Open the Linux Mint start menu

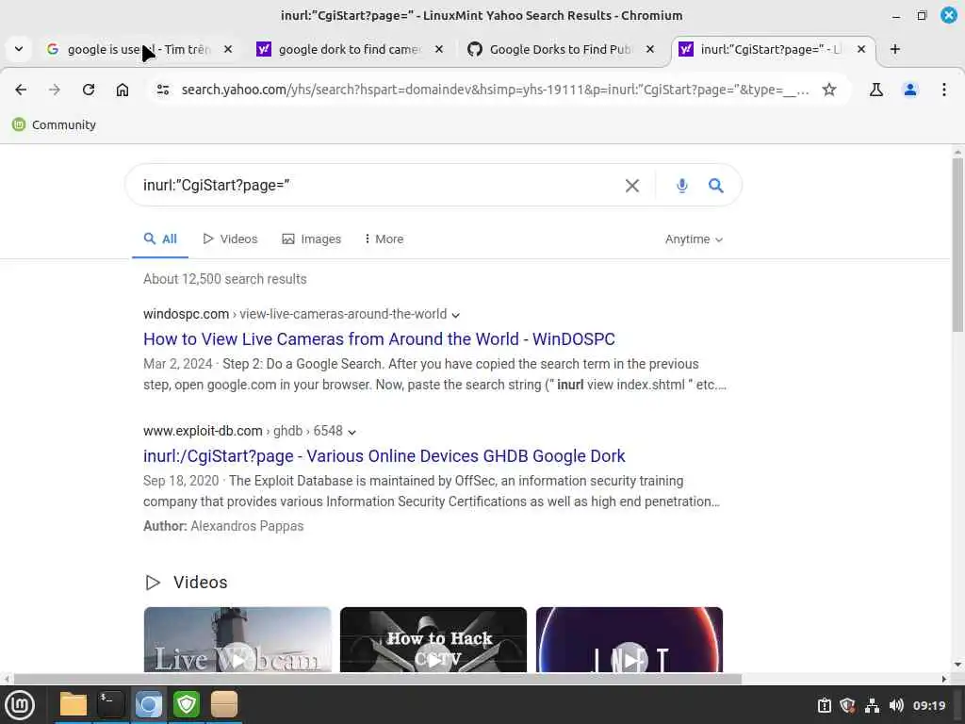(x=20, y=705)
